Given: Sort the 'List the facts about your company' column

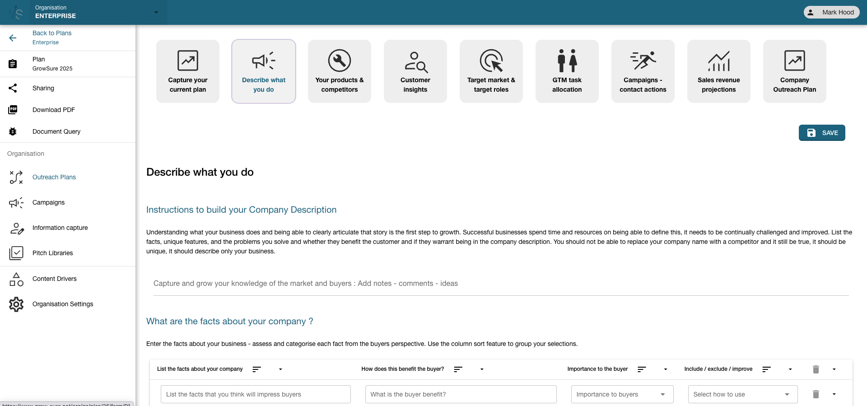Looking at the screenshot, I should [x=256, y=369].
